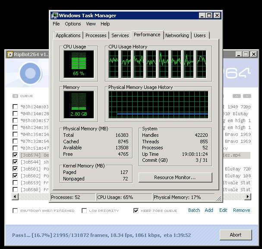Enable the Low Priority option

[84, 211]
